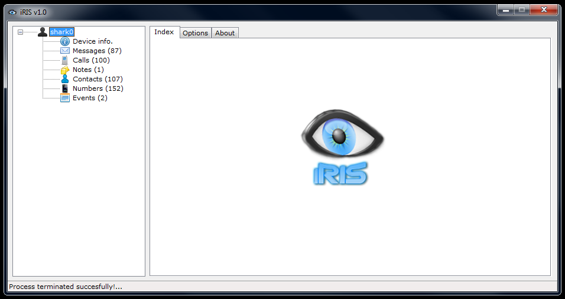Click the Calls phone icon
The width and height of the screenshot is (565, 299).
point(65,60)
